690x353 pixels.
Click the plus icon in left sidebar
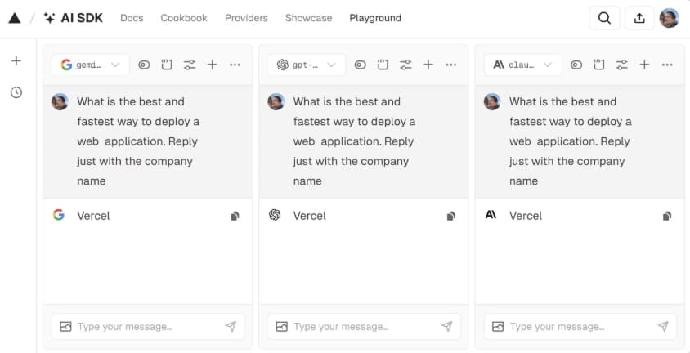[16, 60]
